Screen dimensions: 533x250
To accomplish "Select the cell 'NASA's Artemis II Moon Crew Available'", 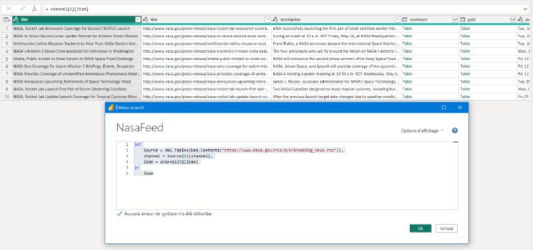I will [77, 51].
